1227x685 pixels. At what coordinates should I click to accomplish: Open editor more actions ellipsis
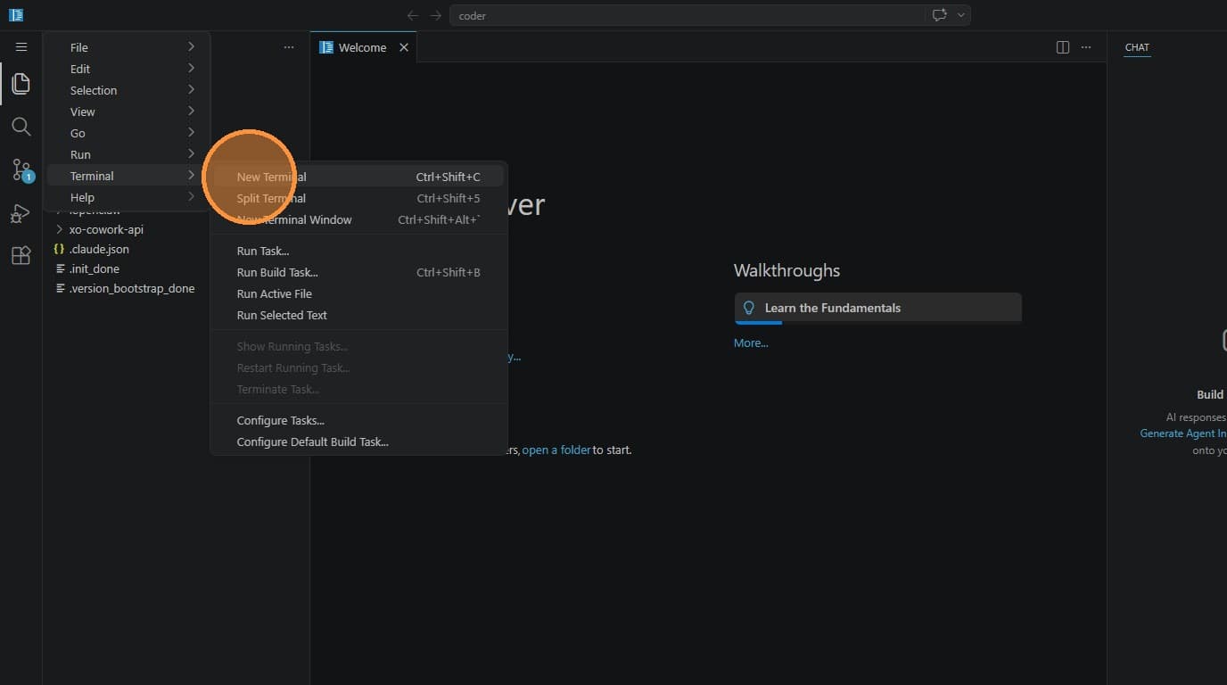pos(1086,47)
